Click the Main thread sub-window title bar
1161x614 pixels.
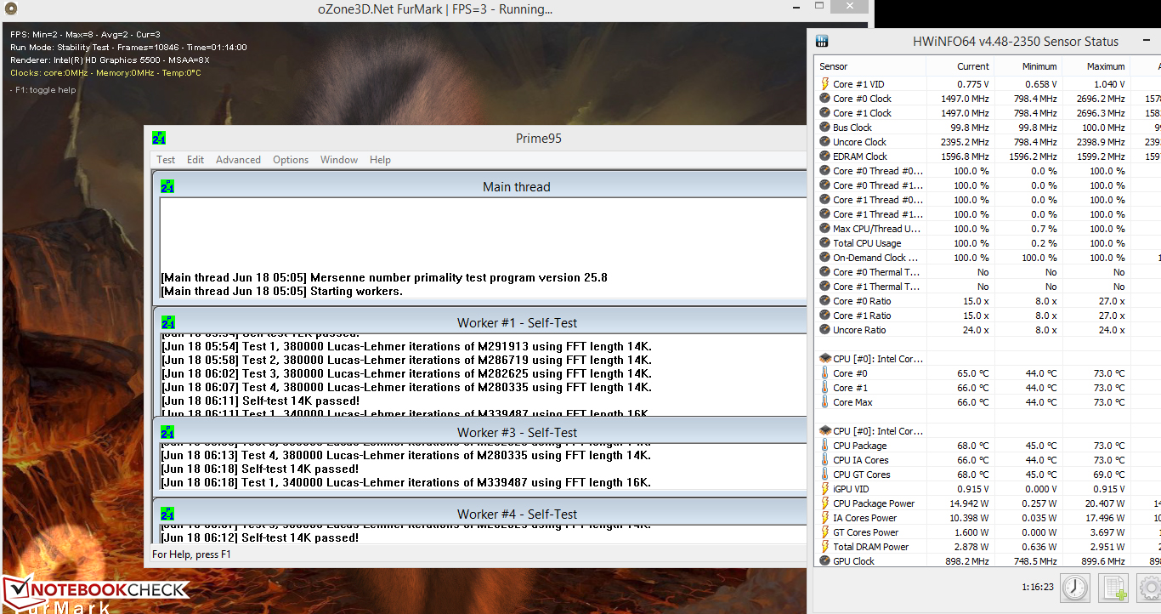[x=480, y=186]
